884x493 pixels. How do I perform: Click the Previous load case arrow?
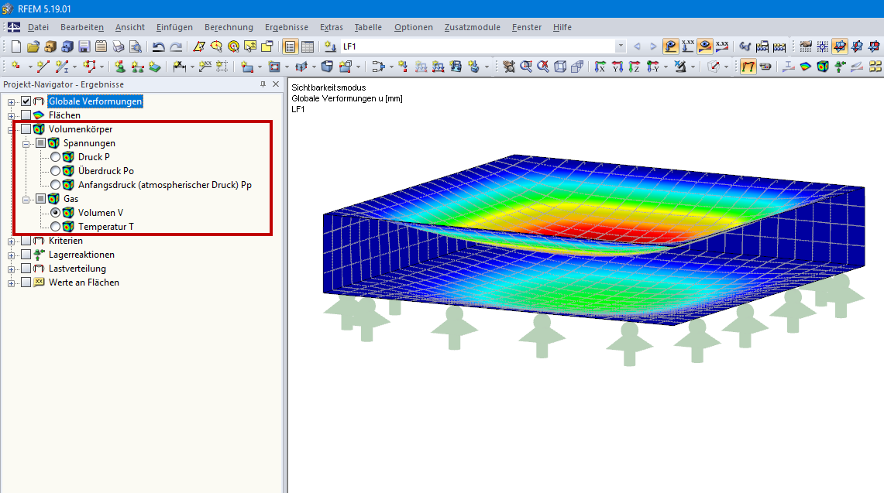(x=637, y=46)
